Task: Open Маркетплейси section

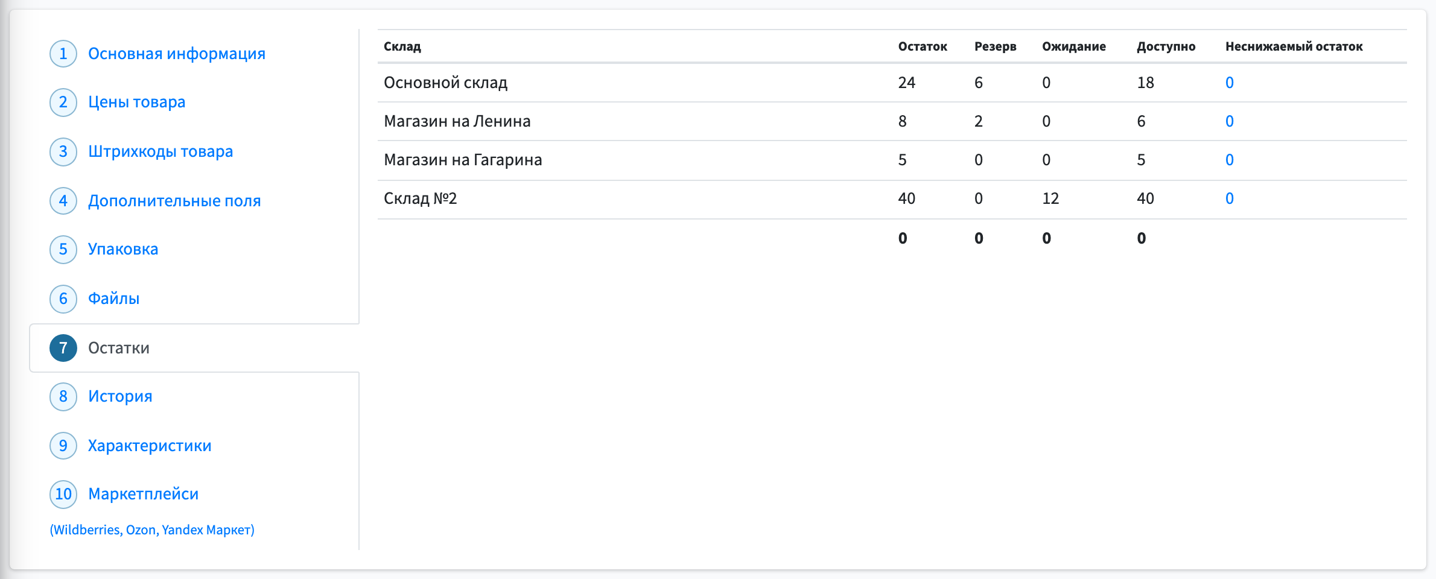Action: tap(144, 494)
